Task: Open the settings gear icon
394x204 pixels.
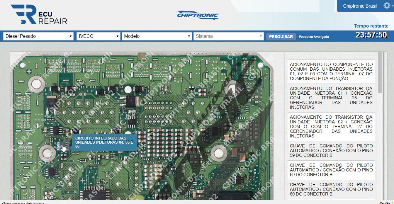Action: [387, 6]
